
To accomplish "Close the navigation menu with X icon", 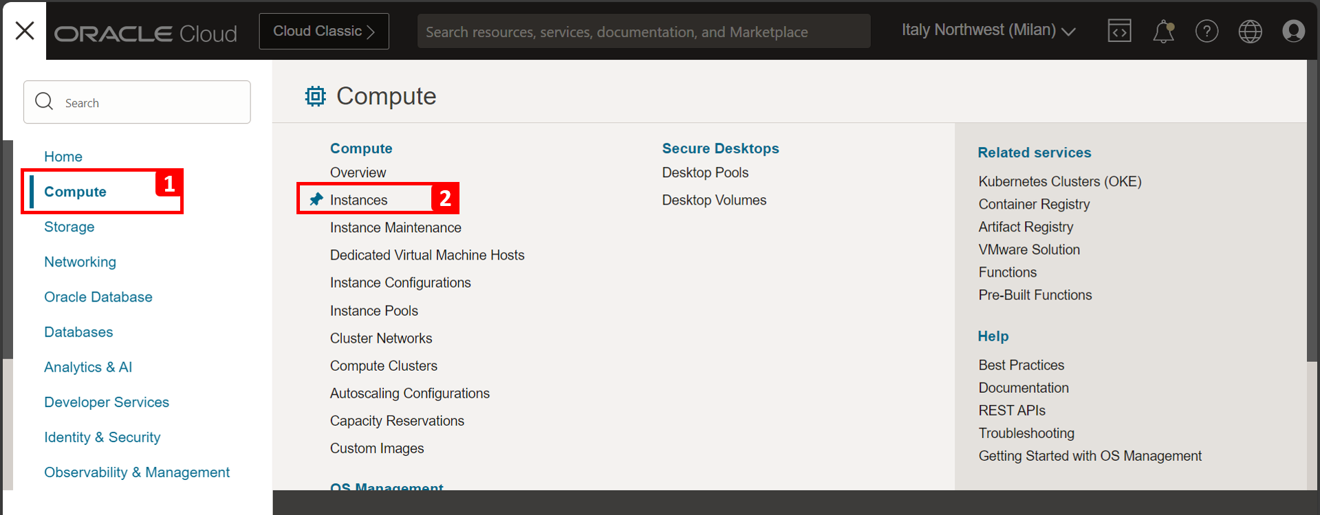I will tap(25, 30).
